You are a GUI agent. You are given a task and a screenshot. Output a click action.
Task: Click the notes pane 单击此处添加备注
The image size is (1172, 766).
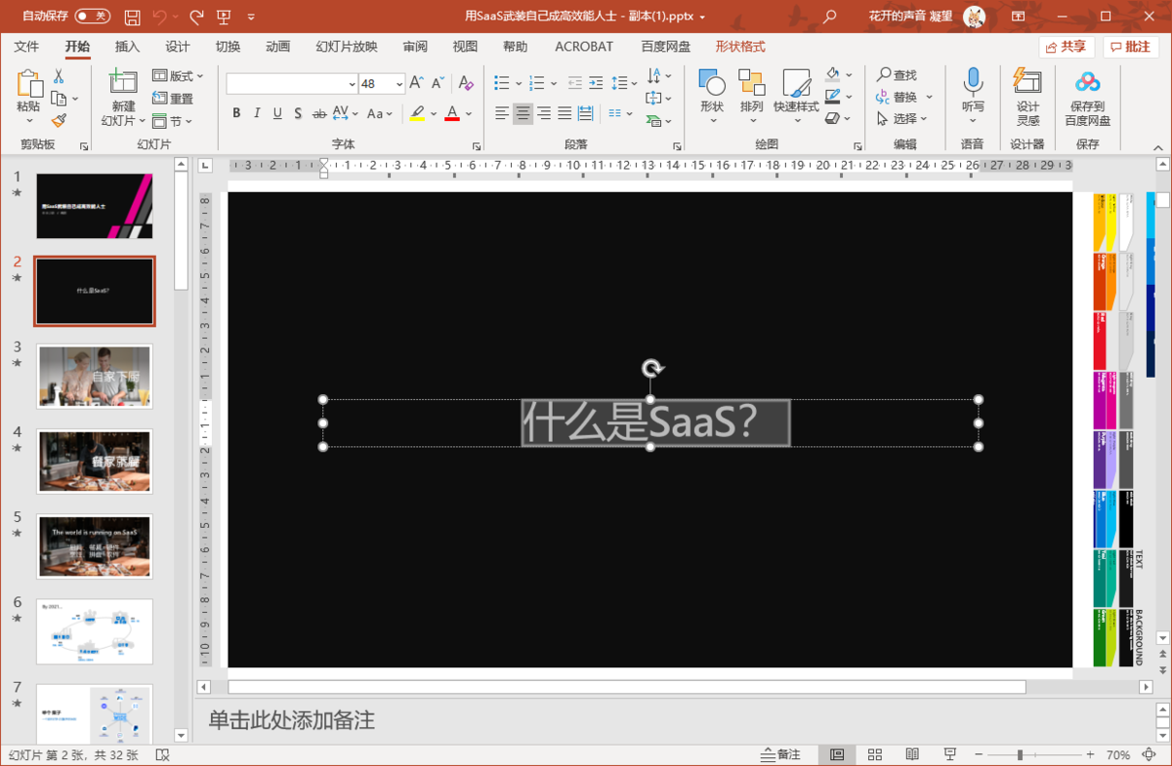point(292,721)
